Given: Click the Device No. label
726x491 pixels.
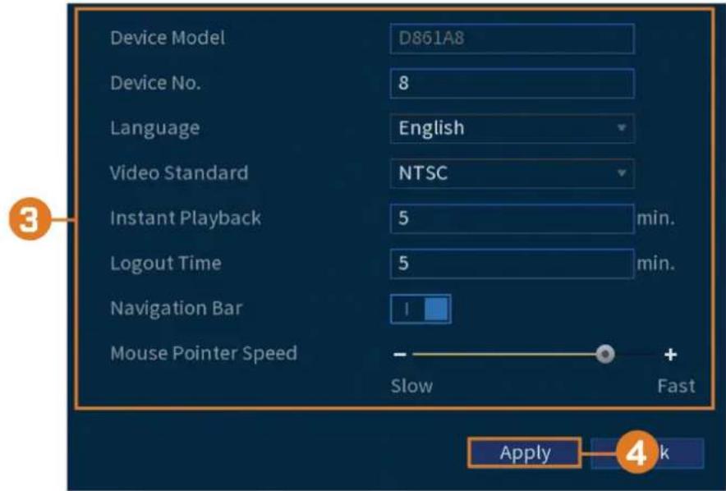Looking at the screenshot, I should (x=155, y=83).
